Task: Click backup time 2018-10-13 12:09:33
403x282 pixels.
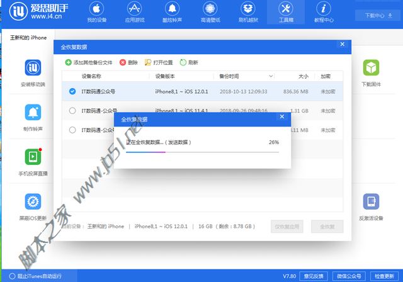Action: point(243,91)
